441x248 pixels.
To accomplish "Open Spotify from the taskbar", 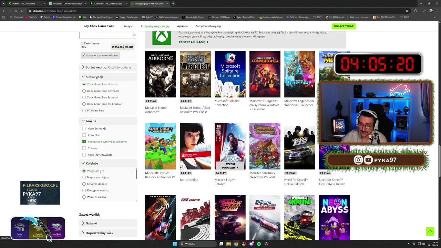I will click(x=259, y=244).
